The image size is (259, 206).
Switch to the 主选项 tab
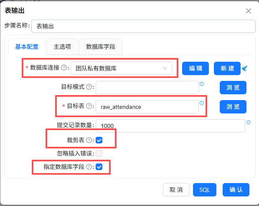tap(62, 47)
